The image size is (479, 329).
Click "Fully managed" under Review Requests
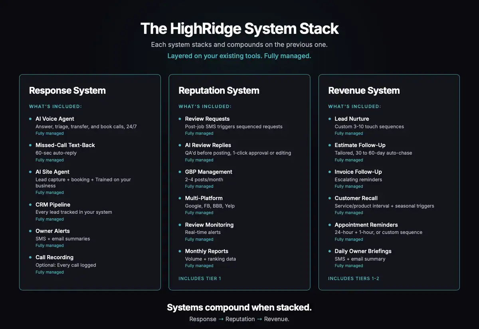tap(199, 134)
